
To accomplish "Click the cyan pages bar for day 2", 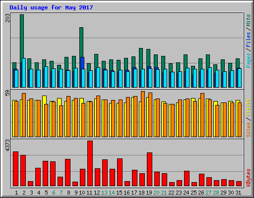I will [x=24, y=73].
